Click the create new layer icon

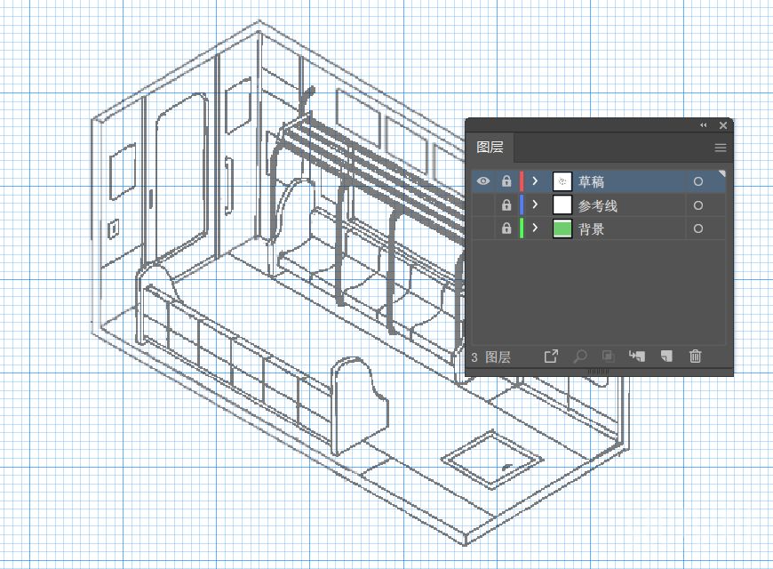pos(666,356)
